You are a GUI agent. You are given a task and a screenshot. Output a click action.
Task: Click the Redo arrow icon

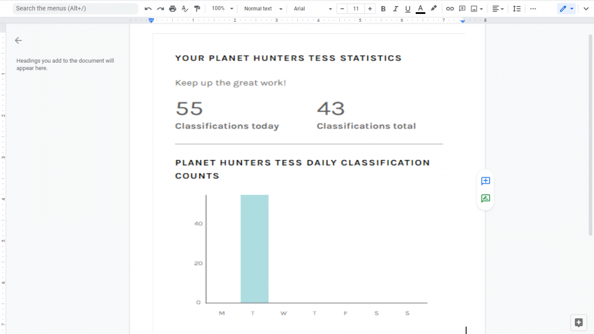pos(161,8)
